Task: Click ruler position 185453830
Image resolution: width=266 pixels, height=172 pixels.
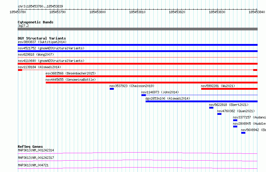Action: (217, 12)
